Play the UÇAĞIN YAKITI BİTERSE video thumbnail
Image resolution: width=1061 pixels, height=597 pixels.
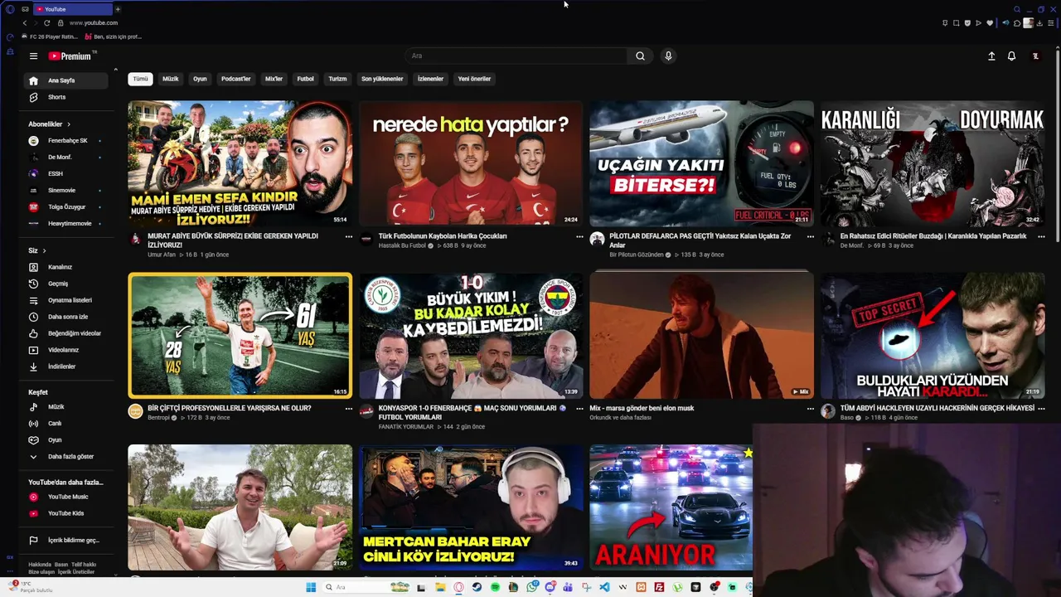click(x=701, y=163)
